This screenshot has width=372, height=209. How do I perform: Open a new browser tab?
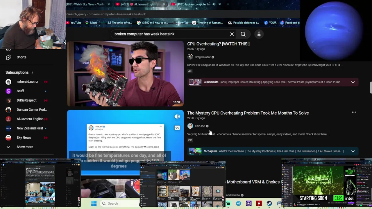point(228,4)
